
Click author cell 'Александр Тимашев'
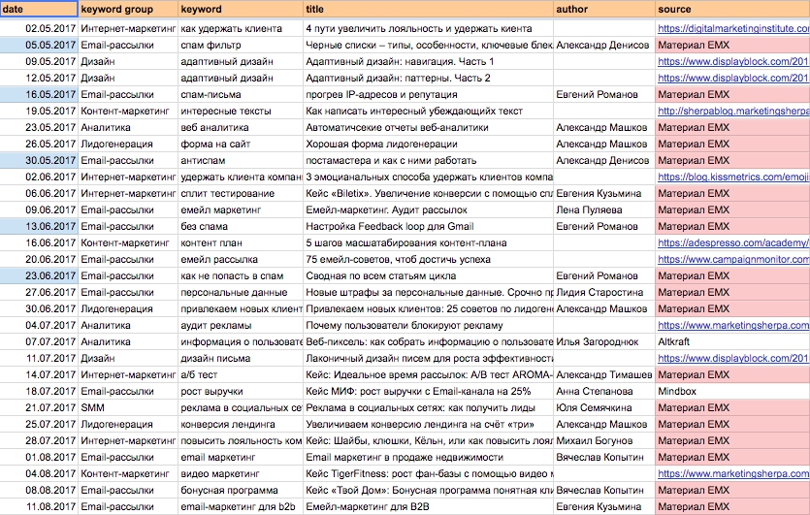pyautogui.click(x=604, y=375)
